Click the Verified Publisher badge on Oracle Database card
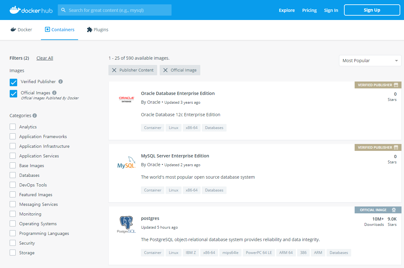The image size is (404, 268). tap(378, 85)
